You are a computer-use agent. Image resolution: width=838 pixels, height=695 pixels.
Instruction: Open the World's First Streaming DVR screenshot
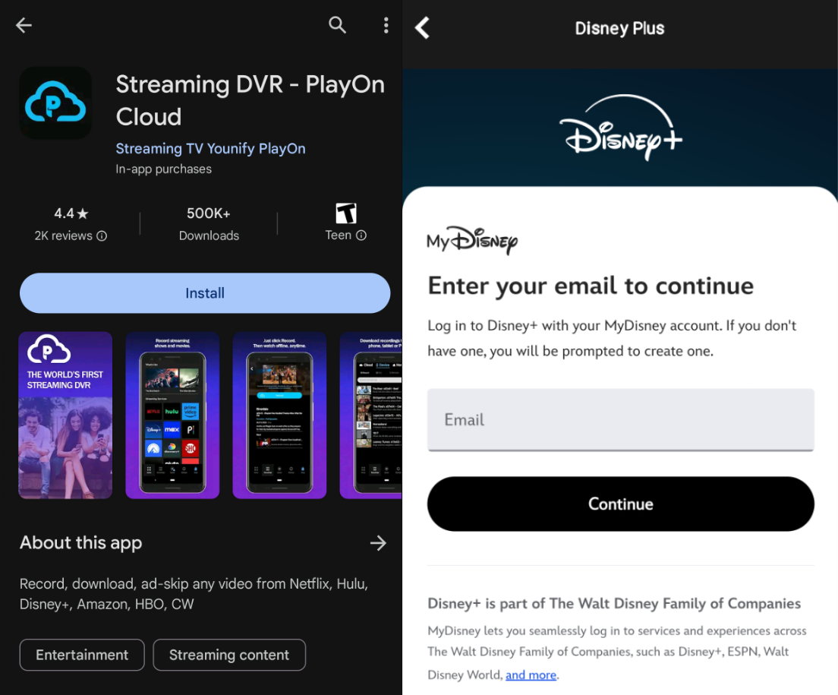[x=65, y=415]
